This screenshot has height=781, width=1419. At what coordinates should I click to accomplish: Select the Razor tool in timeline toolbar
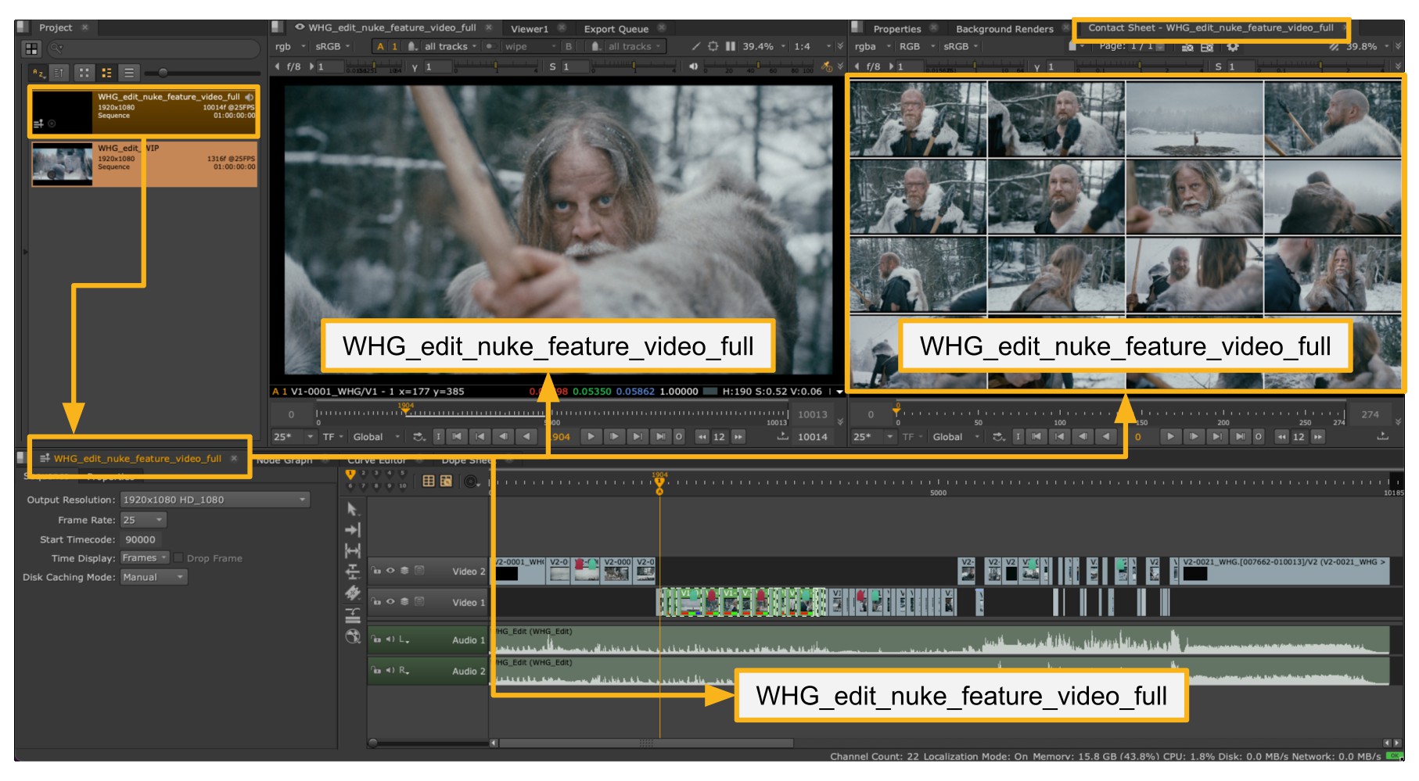353,593
